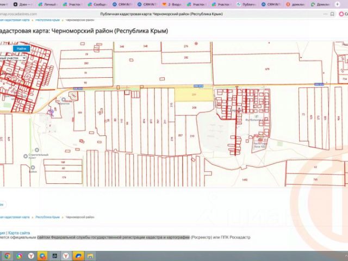The height and width of the screenshot is (261, 348).
Task: Select parcel 279 on the map
Action: coord(186,46)
